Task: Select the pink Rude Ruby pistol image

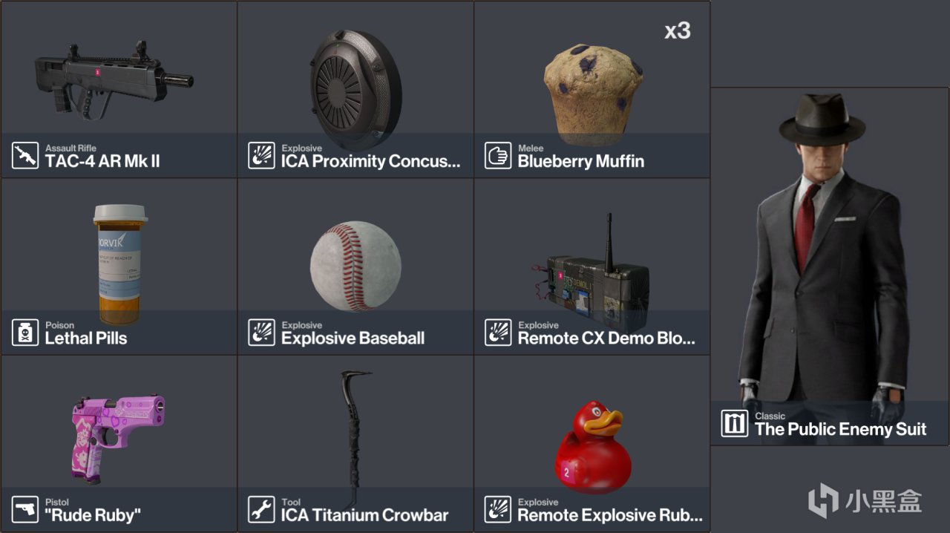Action: [118, 439]
